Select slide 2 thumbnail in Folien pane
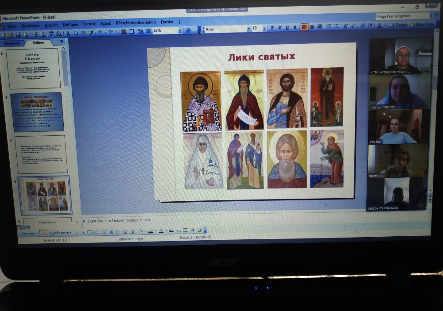This screenshot has height=311, width=443. (37, 112)
